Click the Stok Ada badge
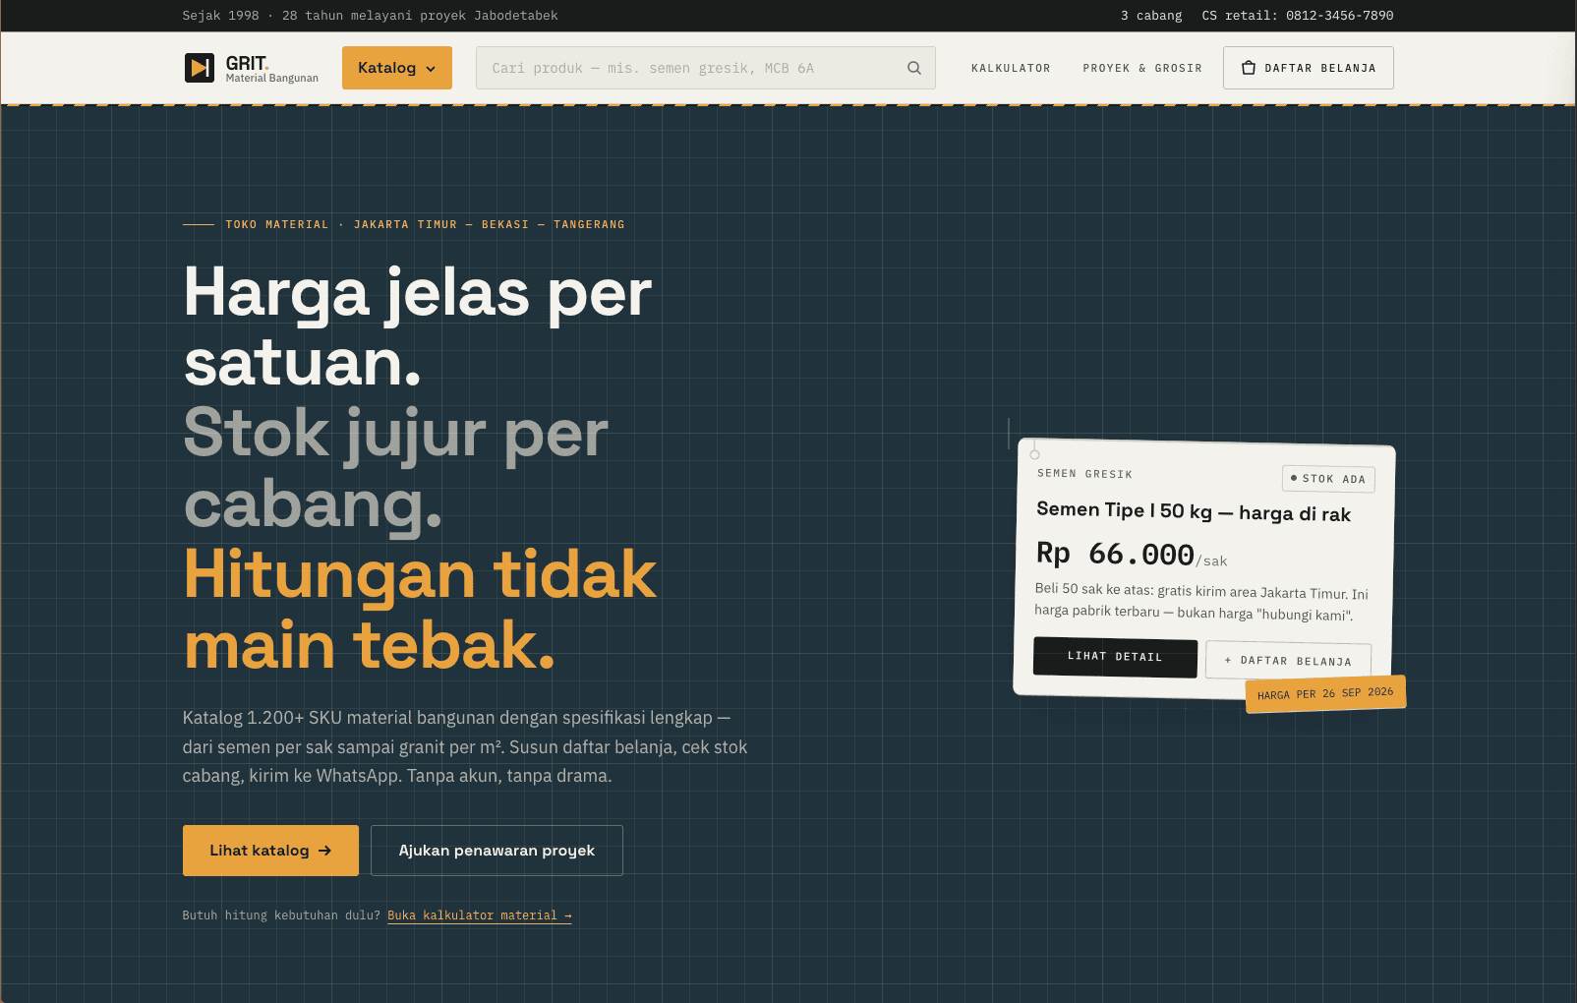The image size is (1577, 1003). 1328,479
